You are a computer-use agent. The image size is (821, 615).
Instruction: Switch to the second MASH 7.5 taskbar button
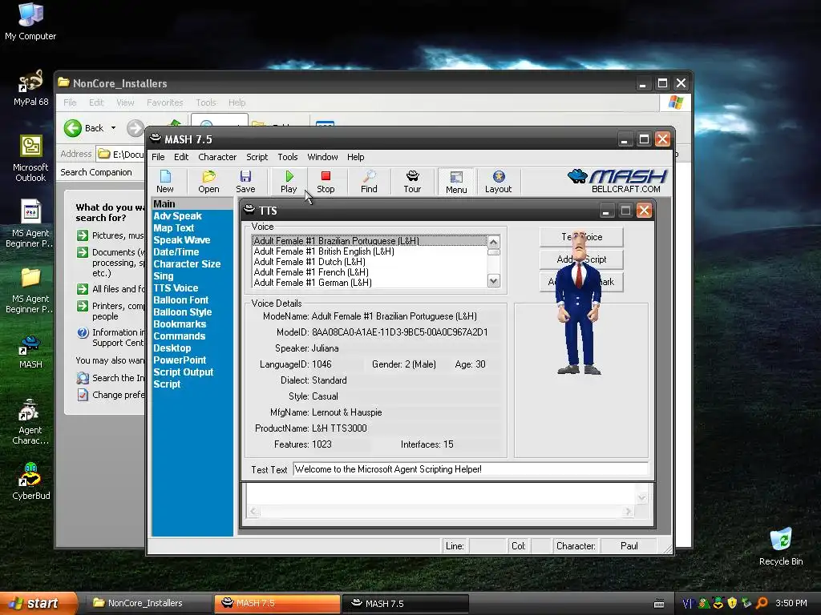coord(405,604)
